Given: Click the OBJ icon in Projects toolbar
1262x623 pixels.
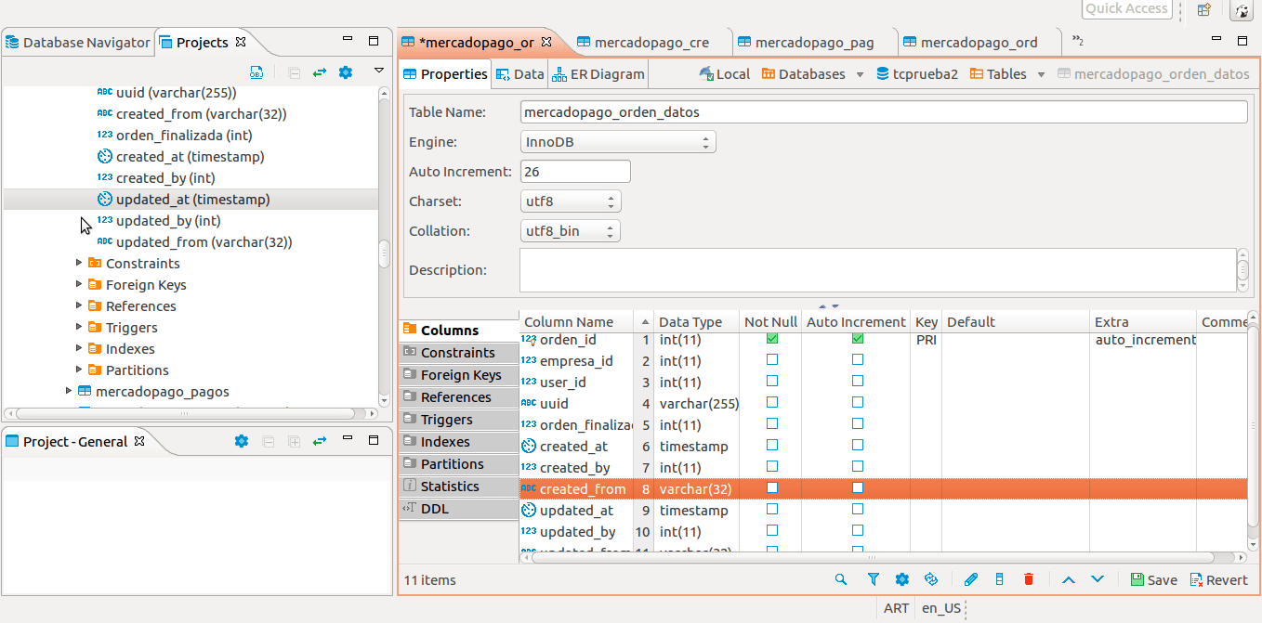Looking at the screenshot, I should [256, 72].
